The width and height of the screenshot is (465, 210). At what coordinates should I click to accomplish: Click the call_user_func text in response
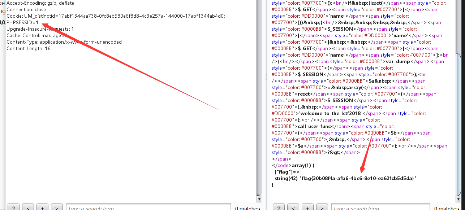(x=314, y=126)
